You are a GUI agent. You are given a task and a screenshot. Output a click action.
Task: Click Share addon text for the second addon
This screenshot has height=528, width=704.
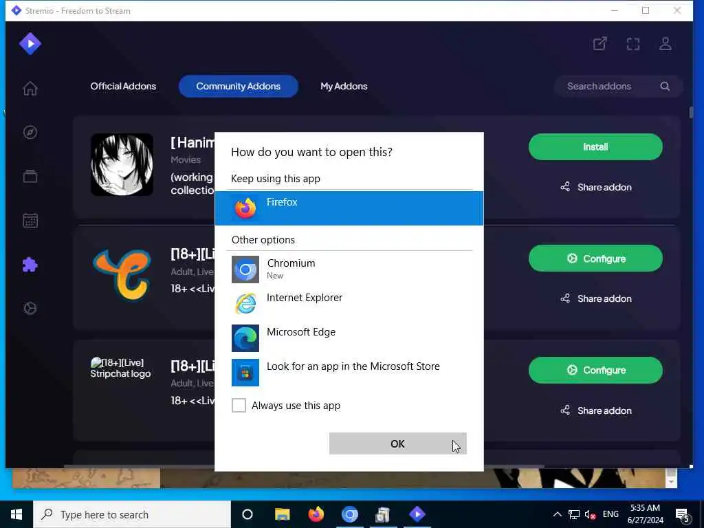(x=604, y=298)
